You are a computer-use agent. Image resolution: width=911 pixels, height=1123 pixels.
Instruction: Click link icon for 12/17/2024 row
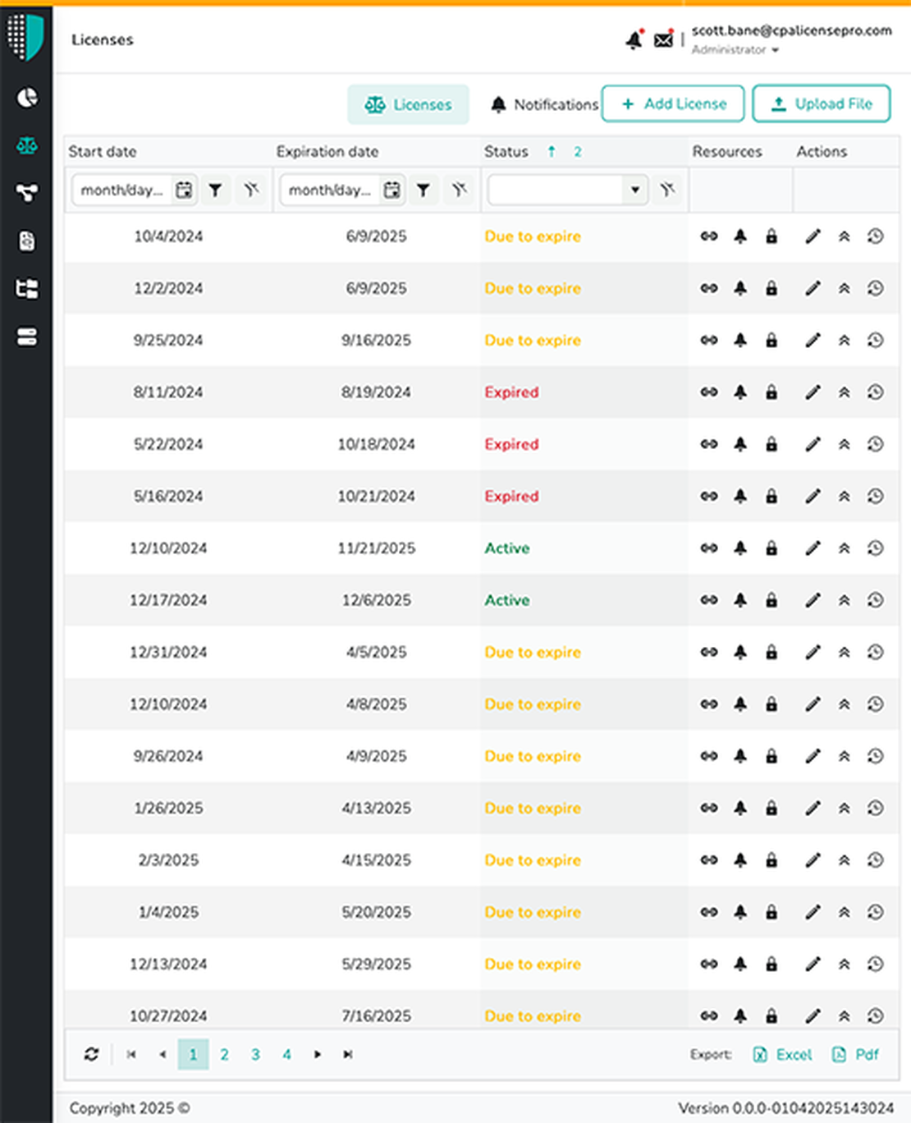[x=709, y=600]
